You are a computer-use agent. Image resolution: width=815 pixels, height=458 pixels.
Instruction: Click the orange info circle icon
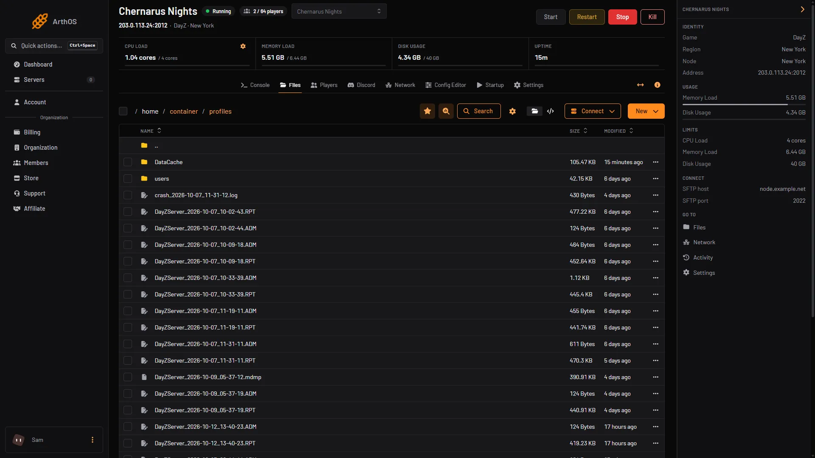point(658,85)
